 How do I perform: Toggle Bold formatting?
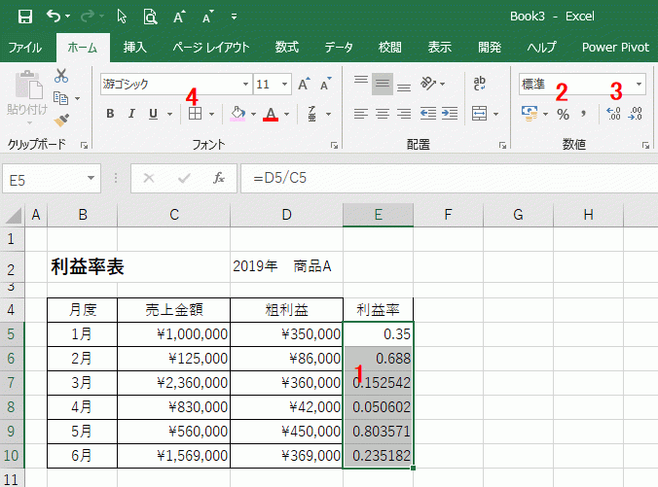click(x=110, y=114)
